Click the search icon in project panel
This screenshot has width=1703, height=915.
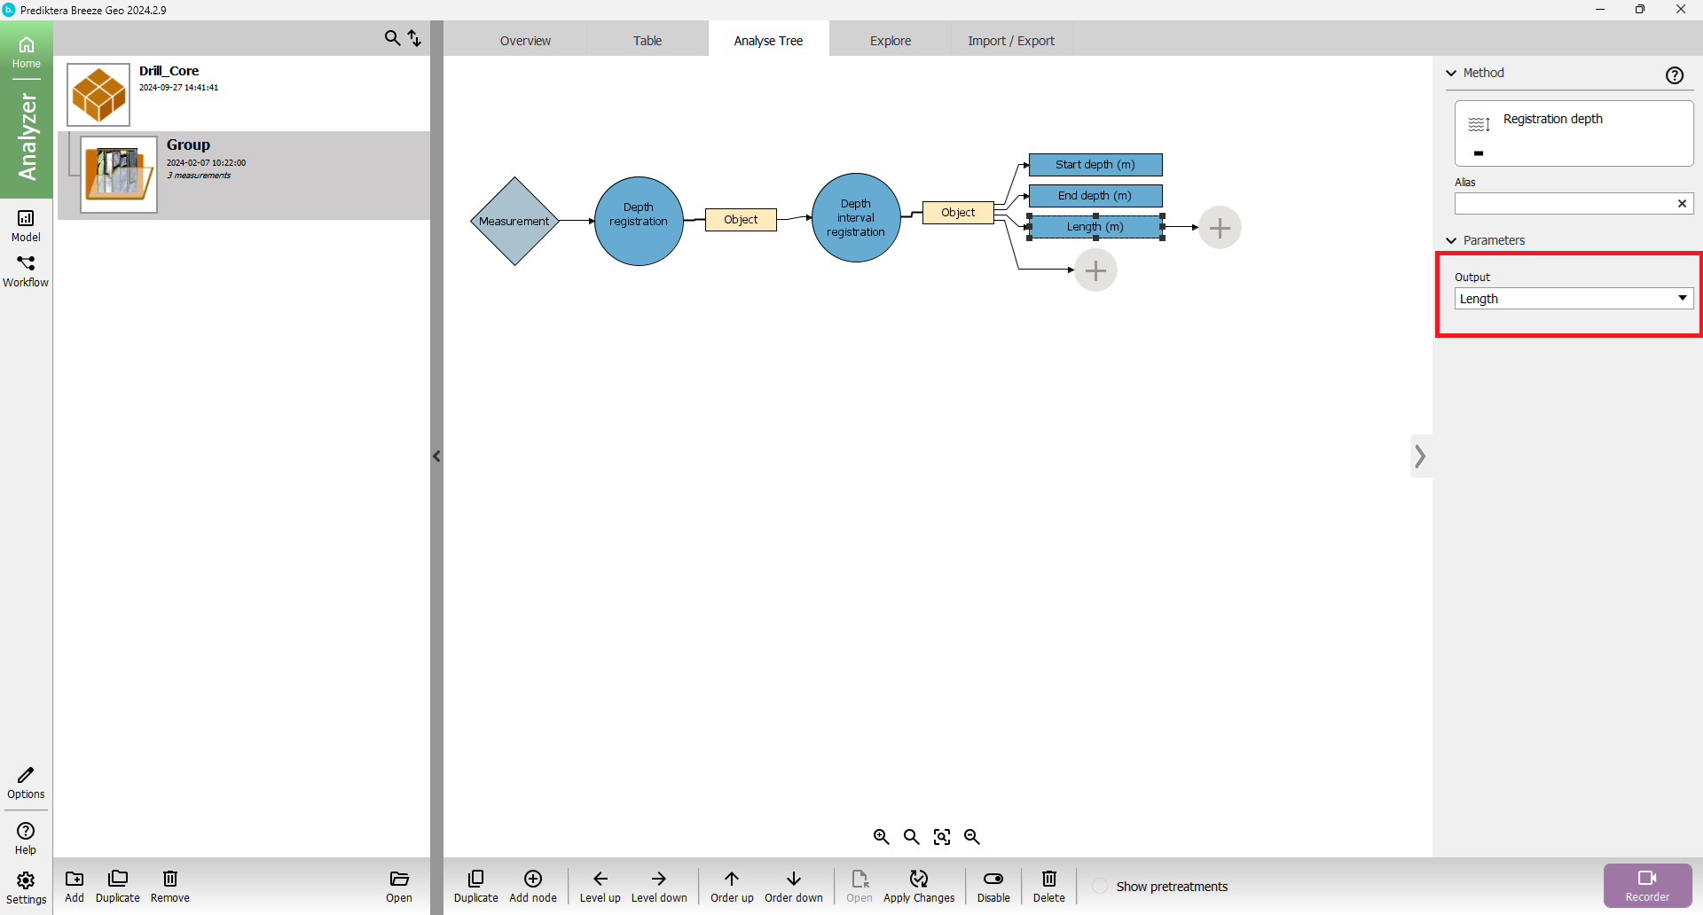392,38
